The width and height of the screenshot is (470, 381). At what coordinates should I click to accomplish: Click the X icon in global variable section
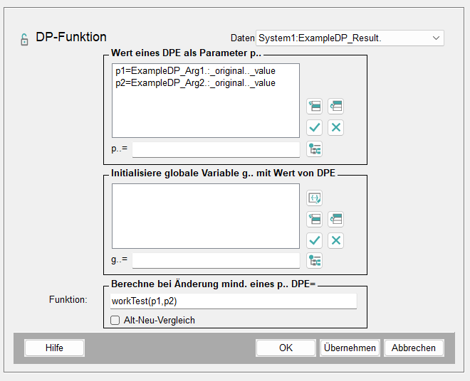tap(336, 240)
